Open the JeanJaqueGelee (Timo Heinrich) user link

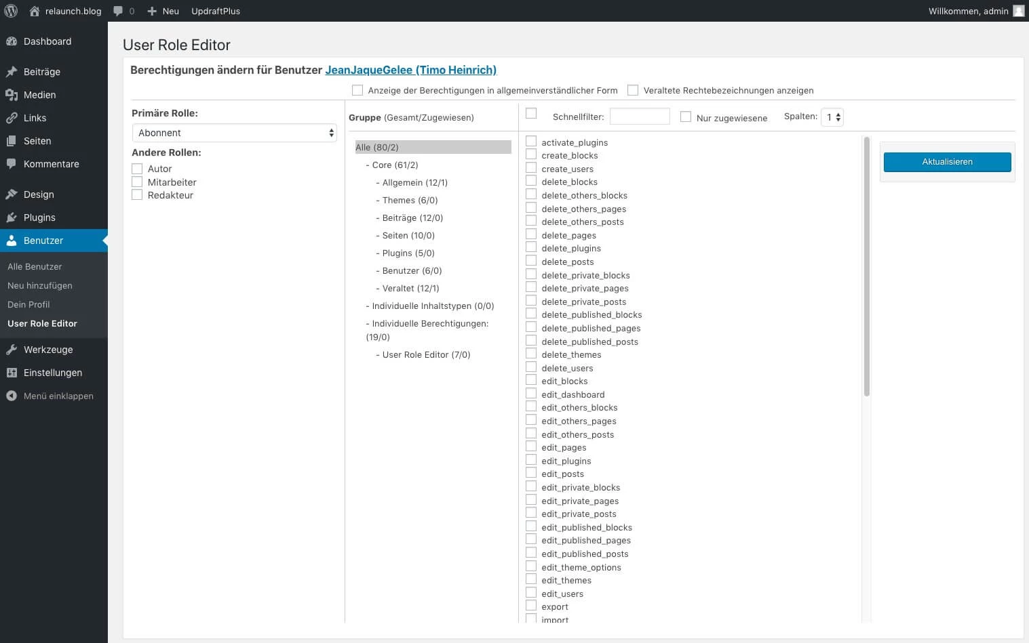point(411,70)
